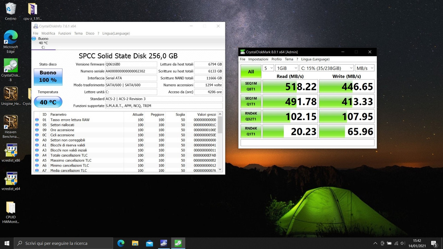
Task: Click the blue health dot beside Buono C: drive
Action: pyautogui.click(x=34, y=39)
